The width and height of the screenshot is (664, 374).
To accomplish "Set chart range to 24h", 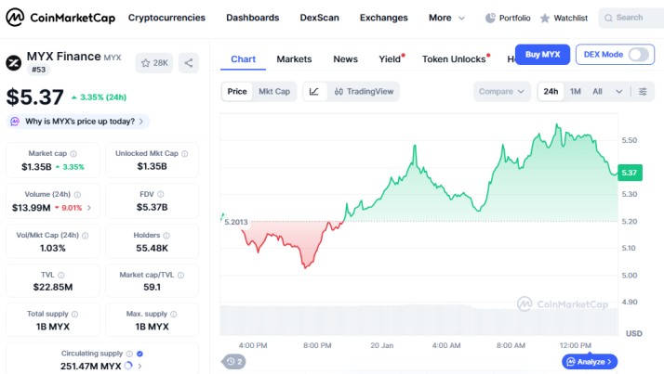I will pos(551,91).
